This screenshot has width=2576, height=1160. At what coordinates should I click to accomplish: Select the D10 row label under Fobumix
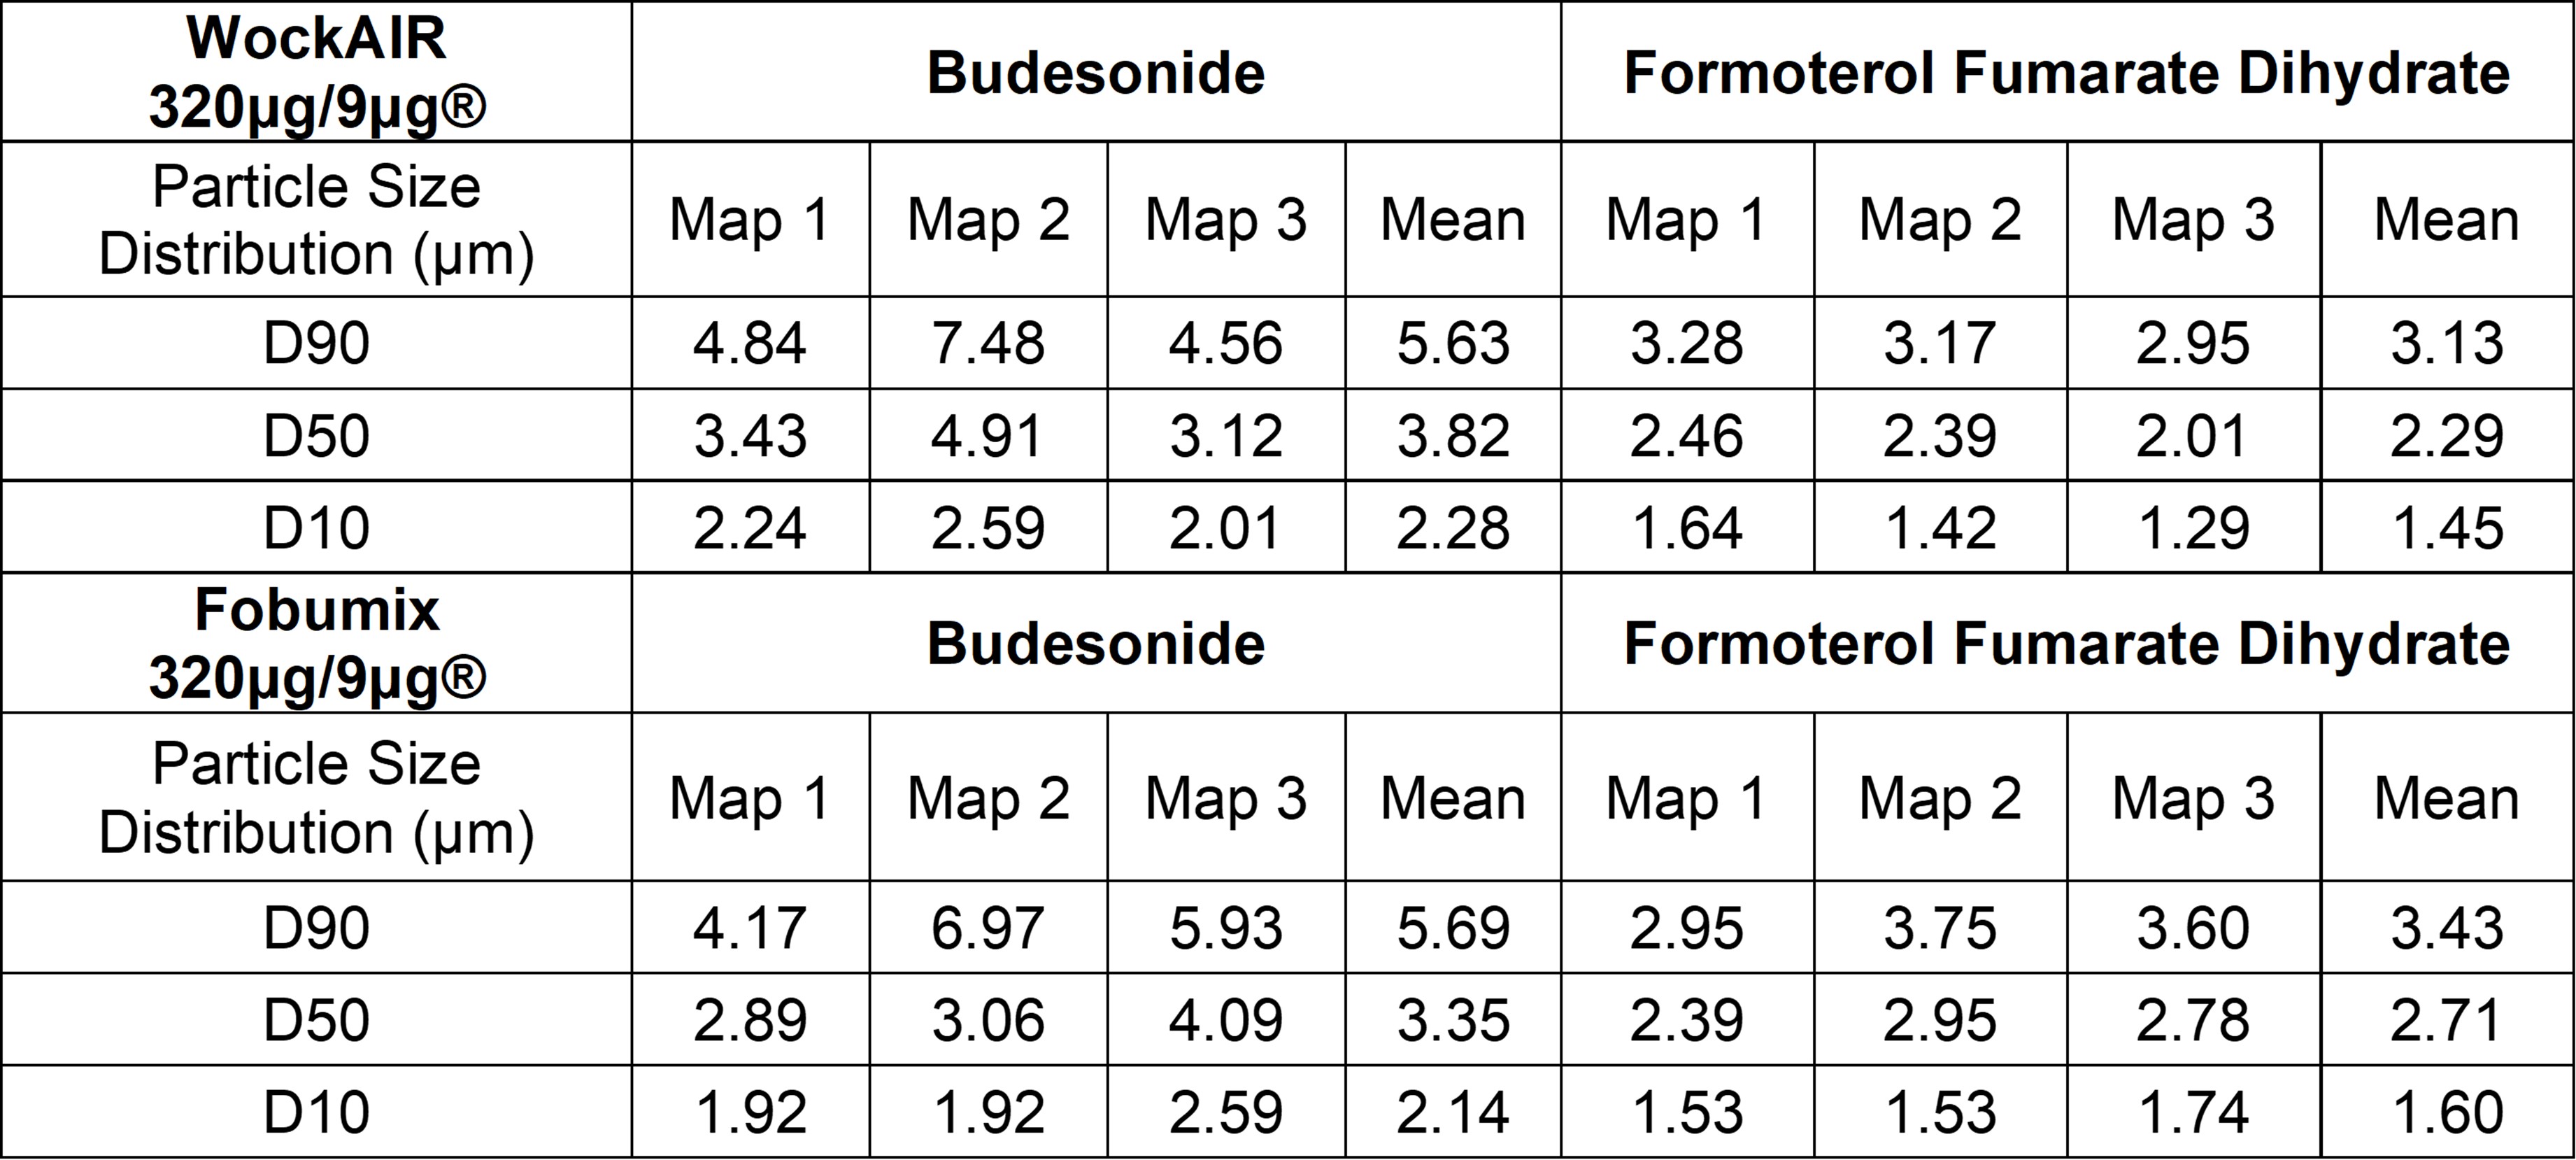point(316,1112)
